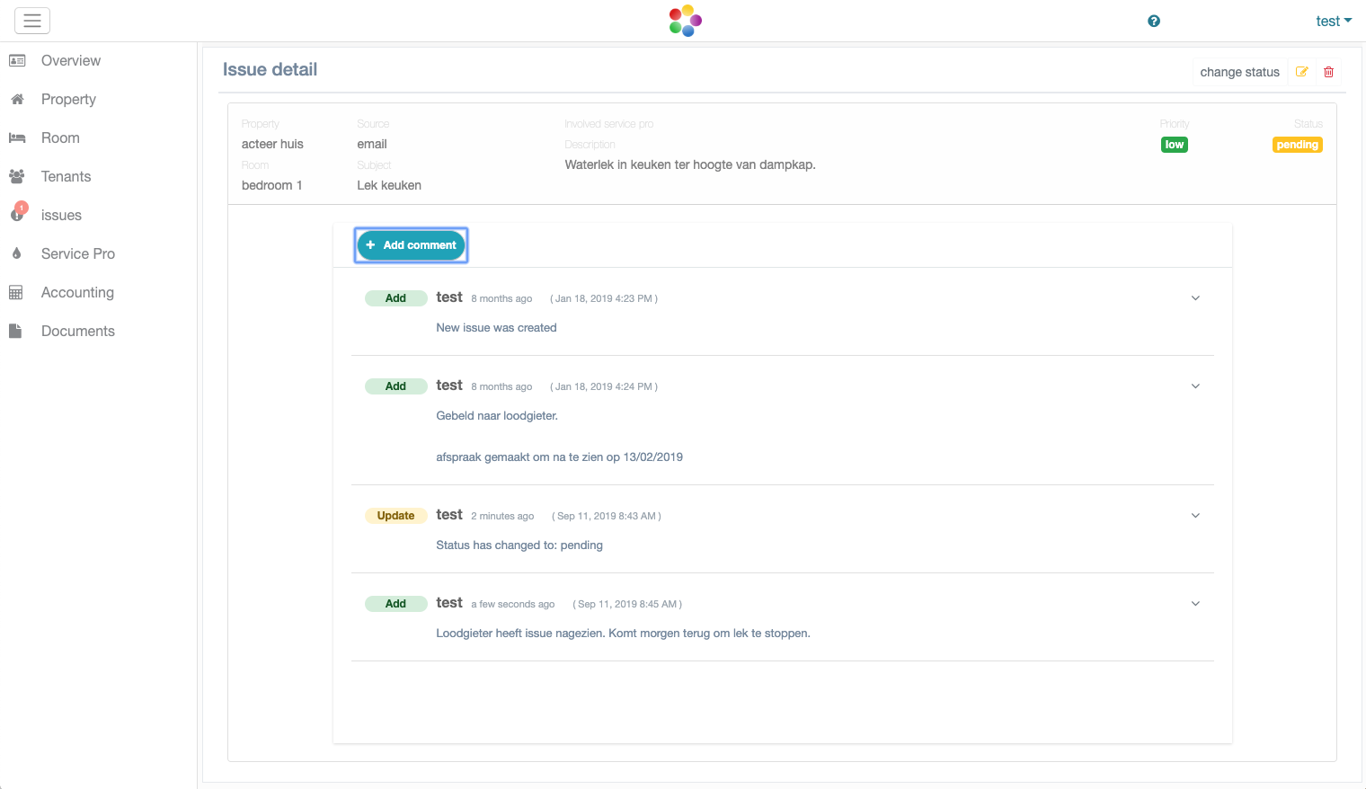Open Overview in the sidebar
The image size is (1366, 789).
pyautogui.click(x=70, y=61)
